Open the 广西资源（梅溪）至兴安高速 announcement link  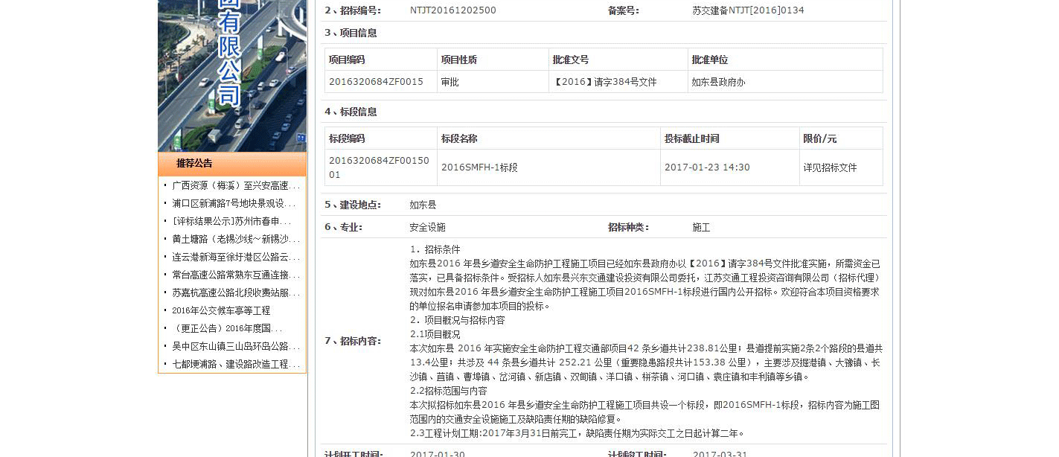[x=235, y=185]
